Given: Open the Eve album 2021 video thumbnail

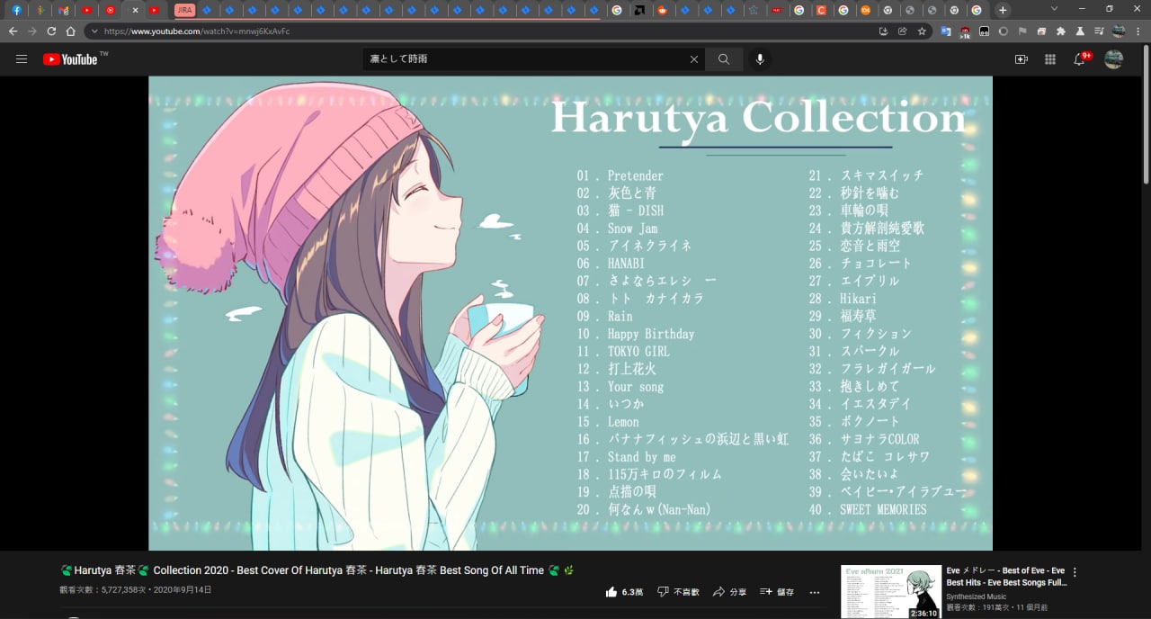Looking at the screenshot, I should click(891, 592).
